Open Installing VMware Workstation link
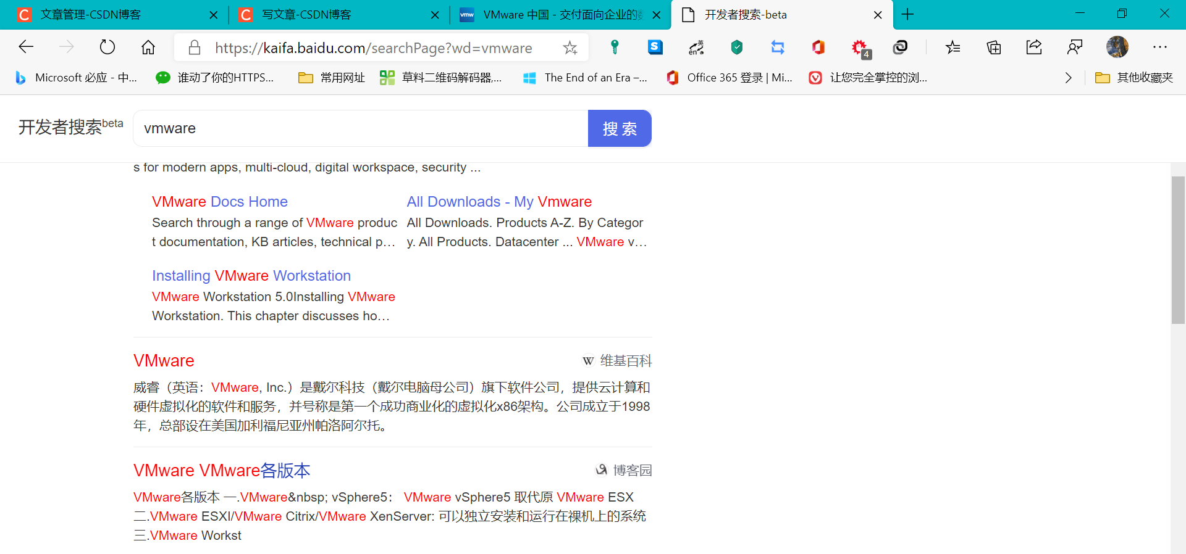 251,276
